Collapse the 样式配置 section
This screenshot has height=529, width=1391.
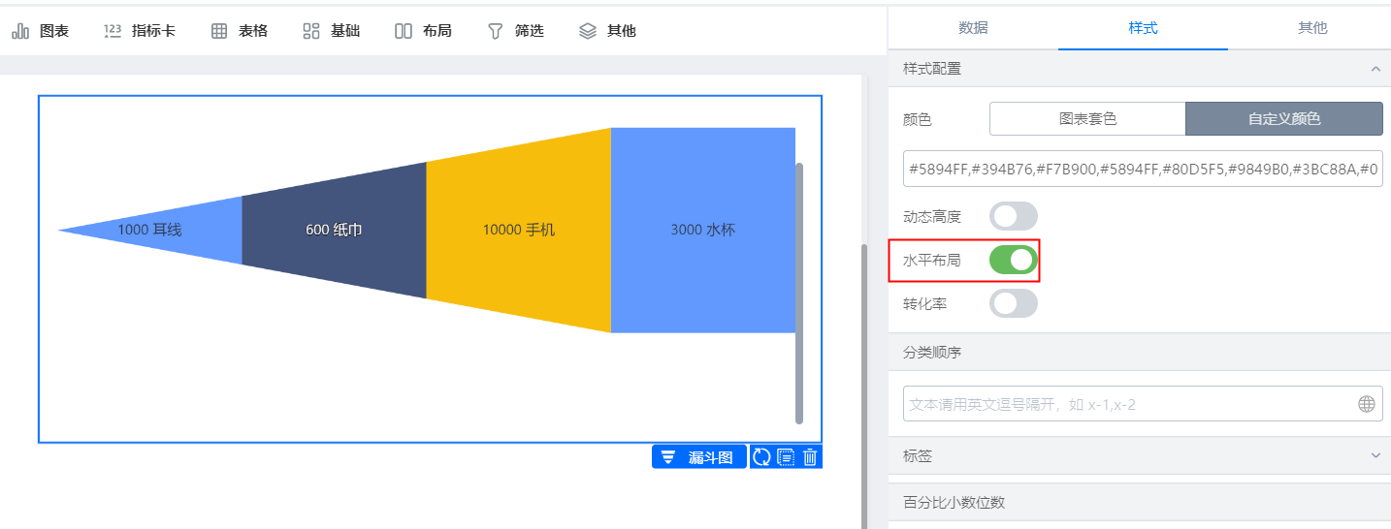point(1375,69)
